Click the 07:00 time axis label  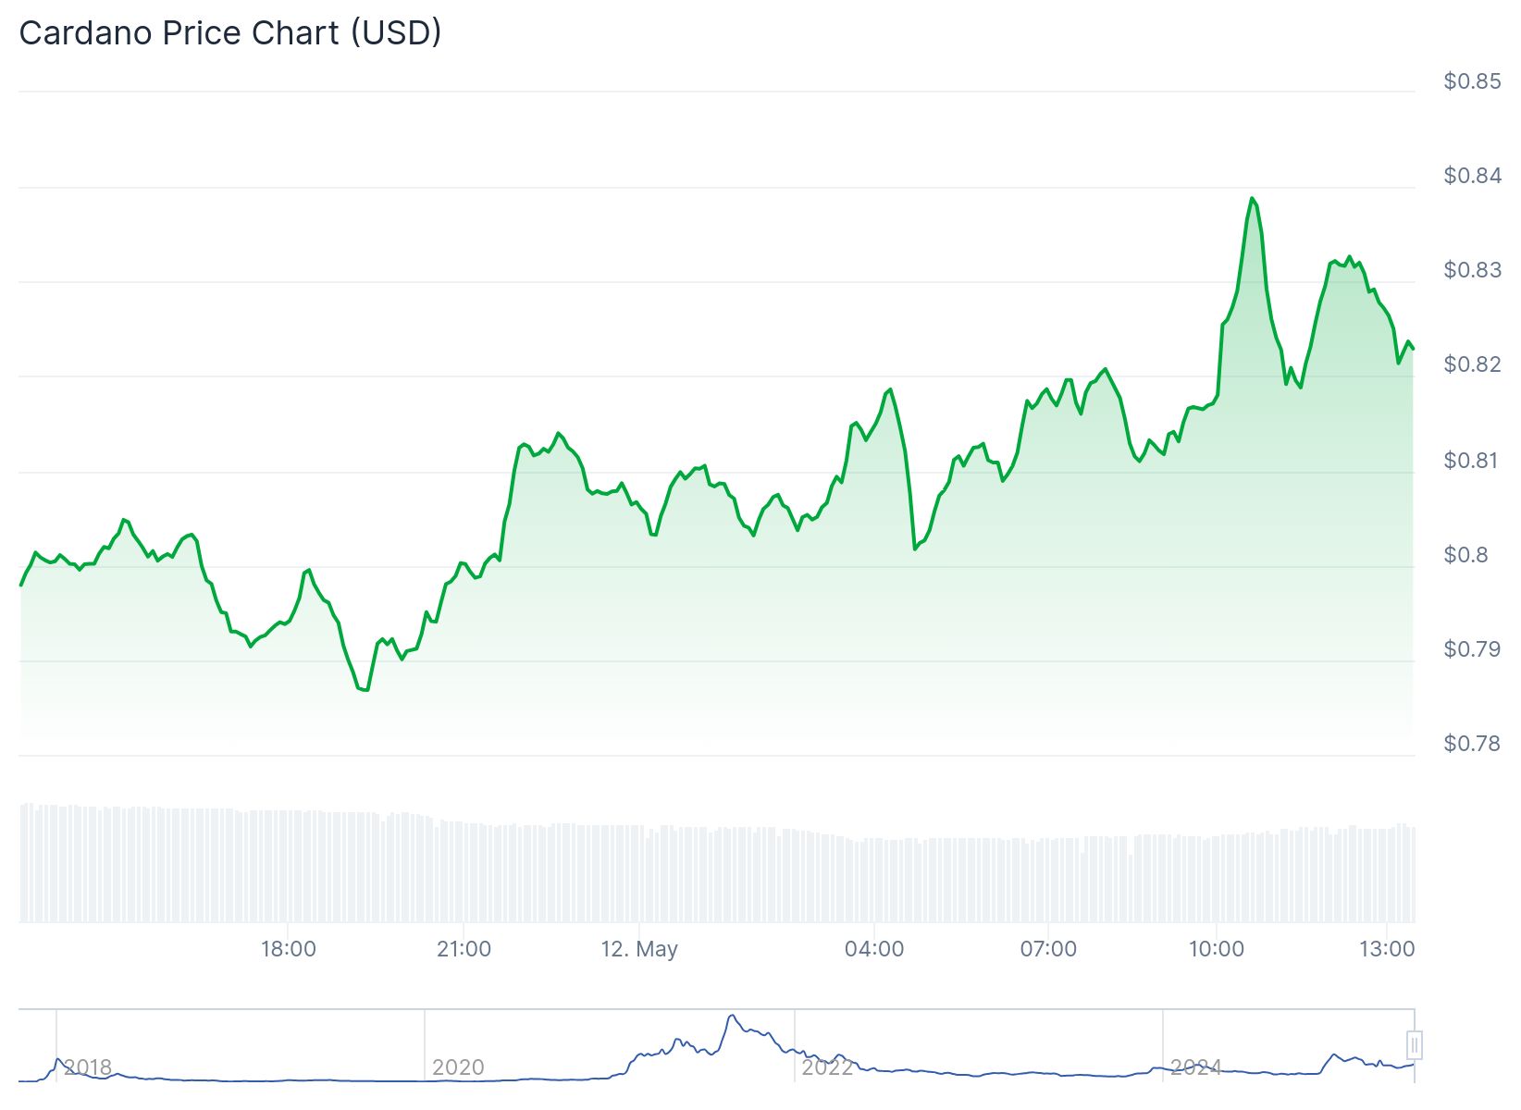click(1048, 949)
